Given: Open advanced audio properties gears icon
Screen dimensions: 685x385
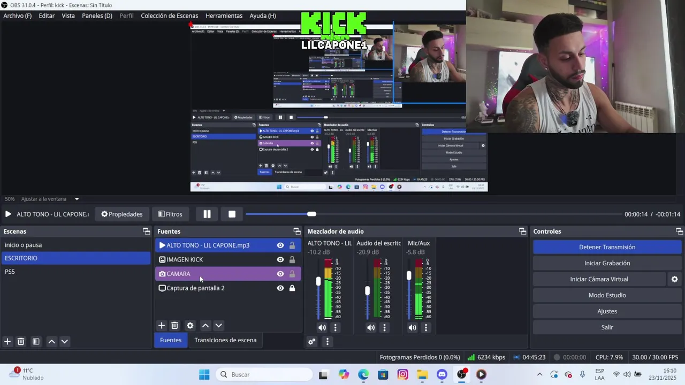Looking at the screenshot, I should coord(312,341).
